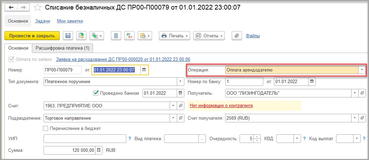Go back with left arrow button
Image resolution: width=369 pixels, height=160 pixels.
coord(11,8)
